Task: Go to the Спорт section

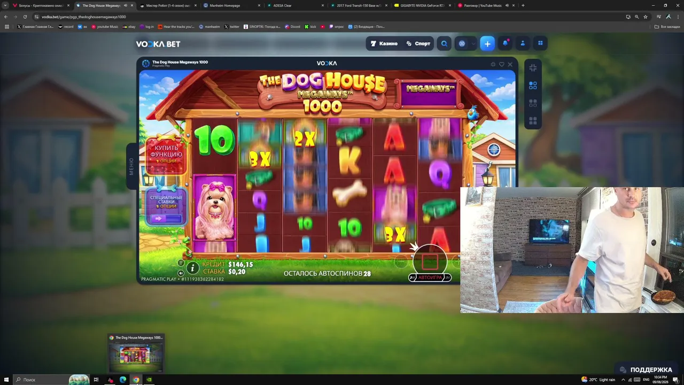Action: click(418, 44)
